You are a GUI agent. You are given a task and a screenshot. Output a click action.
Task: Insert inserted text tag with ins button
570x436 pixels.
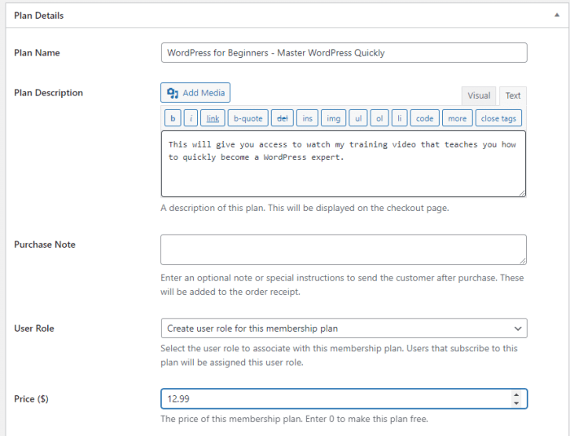click(307, 118)
